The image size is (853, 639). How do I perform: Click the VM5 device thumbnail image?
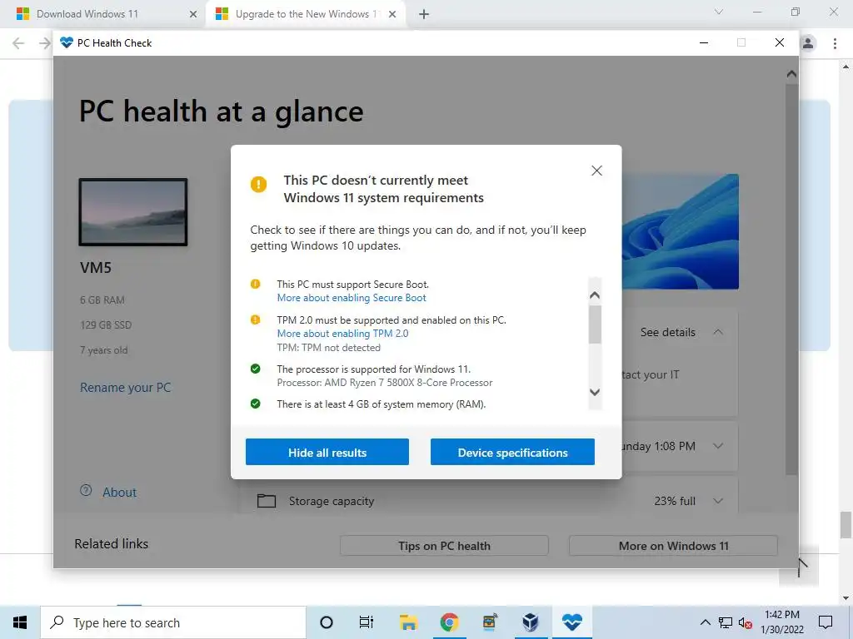tap(133, 212)
